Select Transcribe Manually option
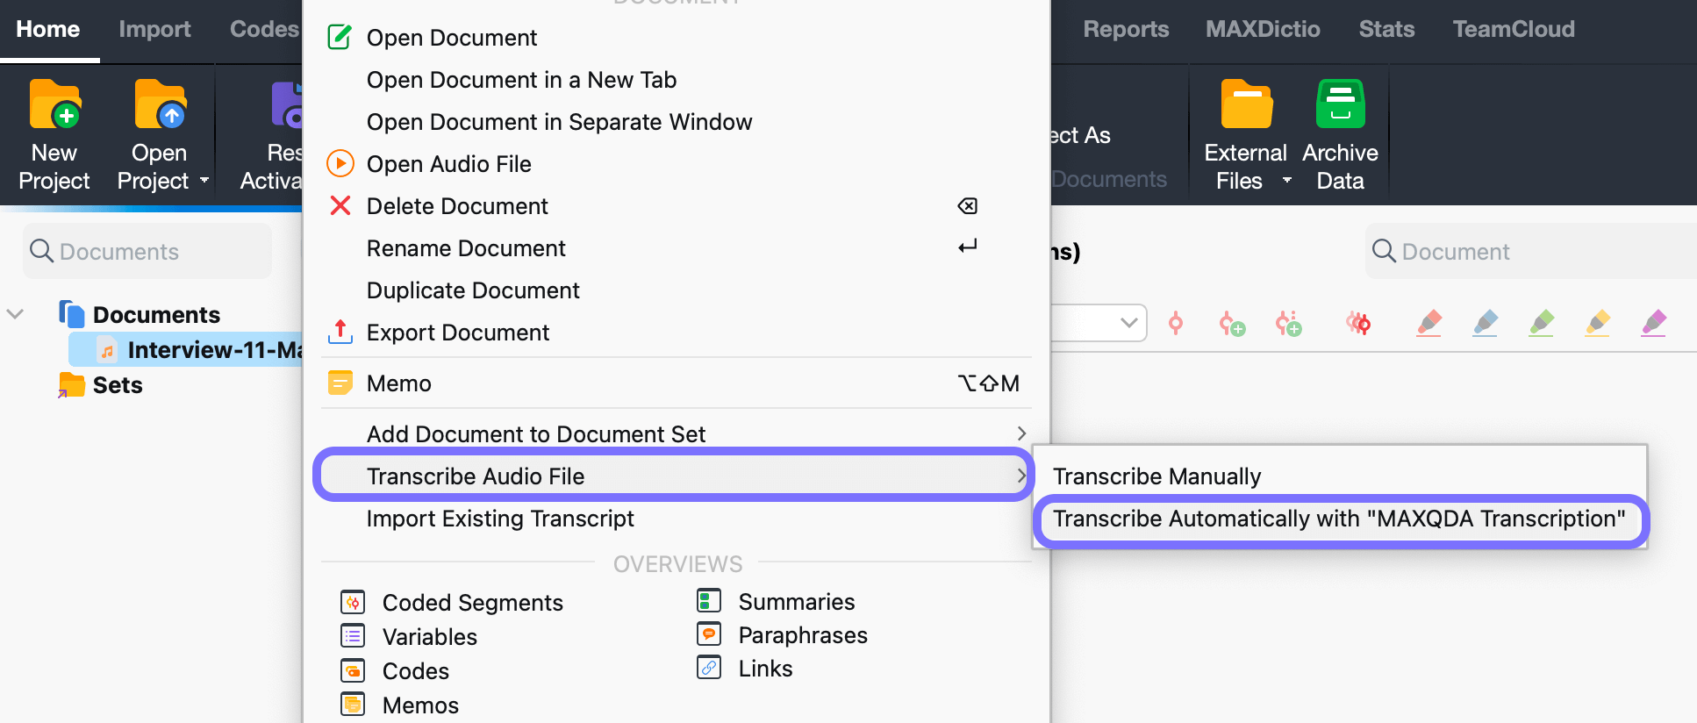 pos(1156,476)
